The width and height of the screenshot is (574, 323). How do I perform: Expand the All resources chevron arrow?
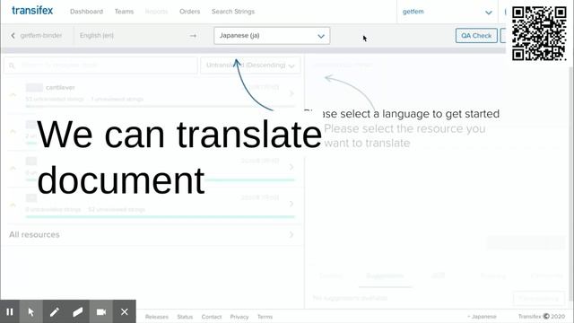pyautogui.click(x=291, y=234)
